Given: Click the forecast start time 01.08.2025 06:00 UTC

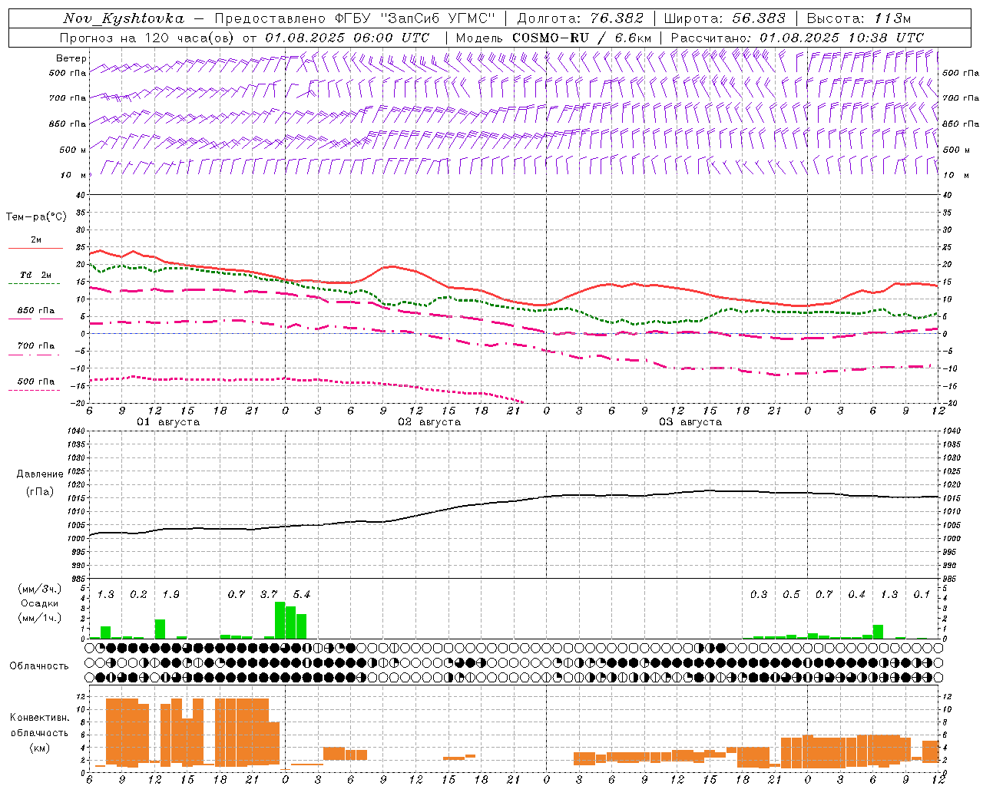Looking at the screenshot, I should point(346,38).
